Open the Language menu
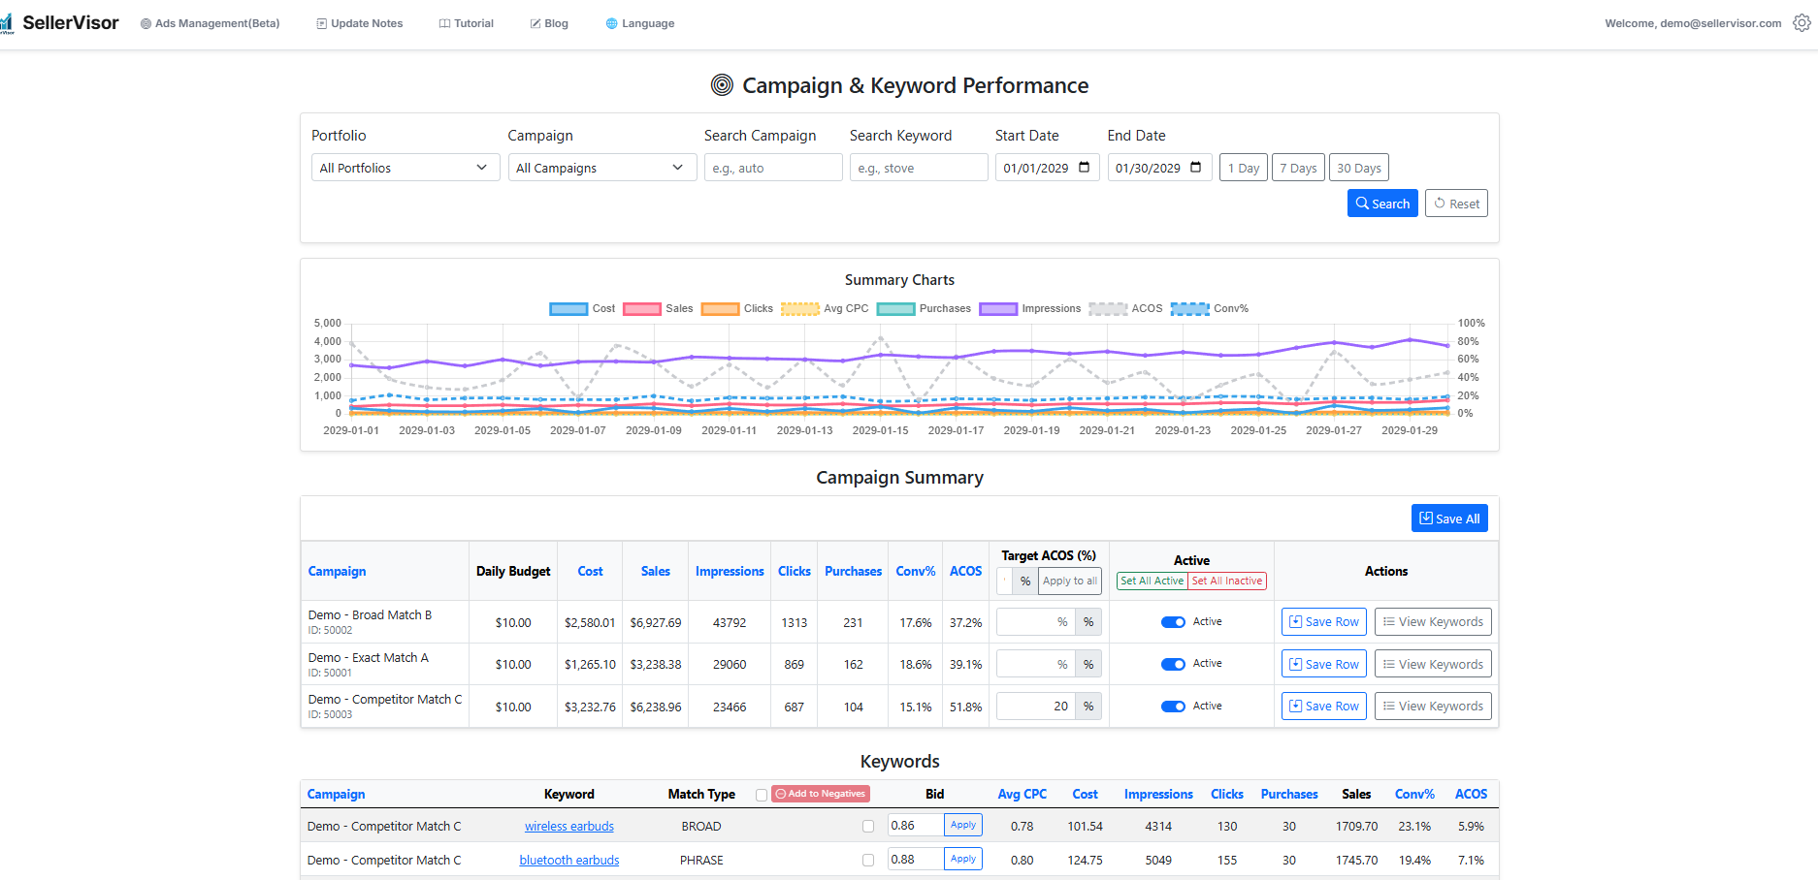The height and width of the screenshot is (880, 1818). 639,23
